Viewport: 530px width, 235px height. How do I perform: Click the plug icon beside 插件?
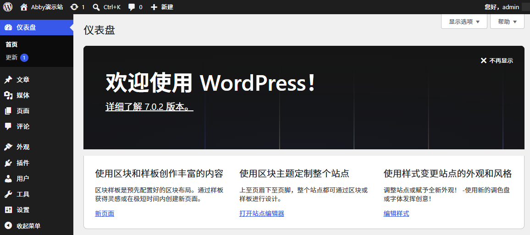tap(8, 163)
